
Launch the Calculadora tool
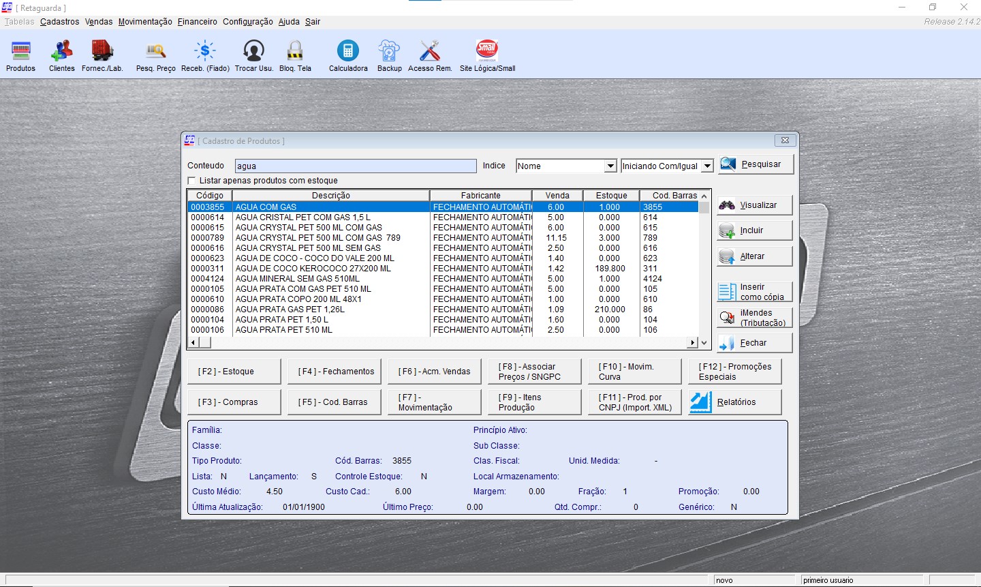point(348,52)
